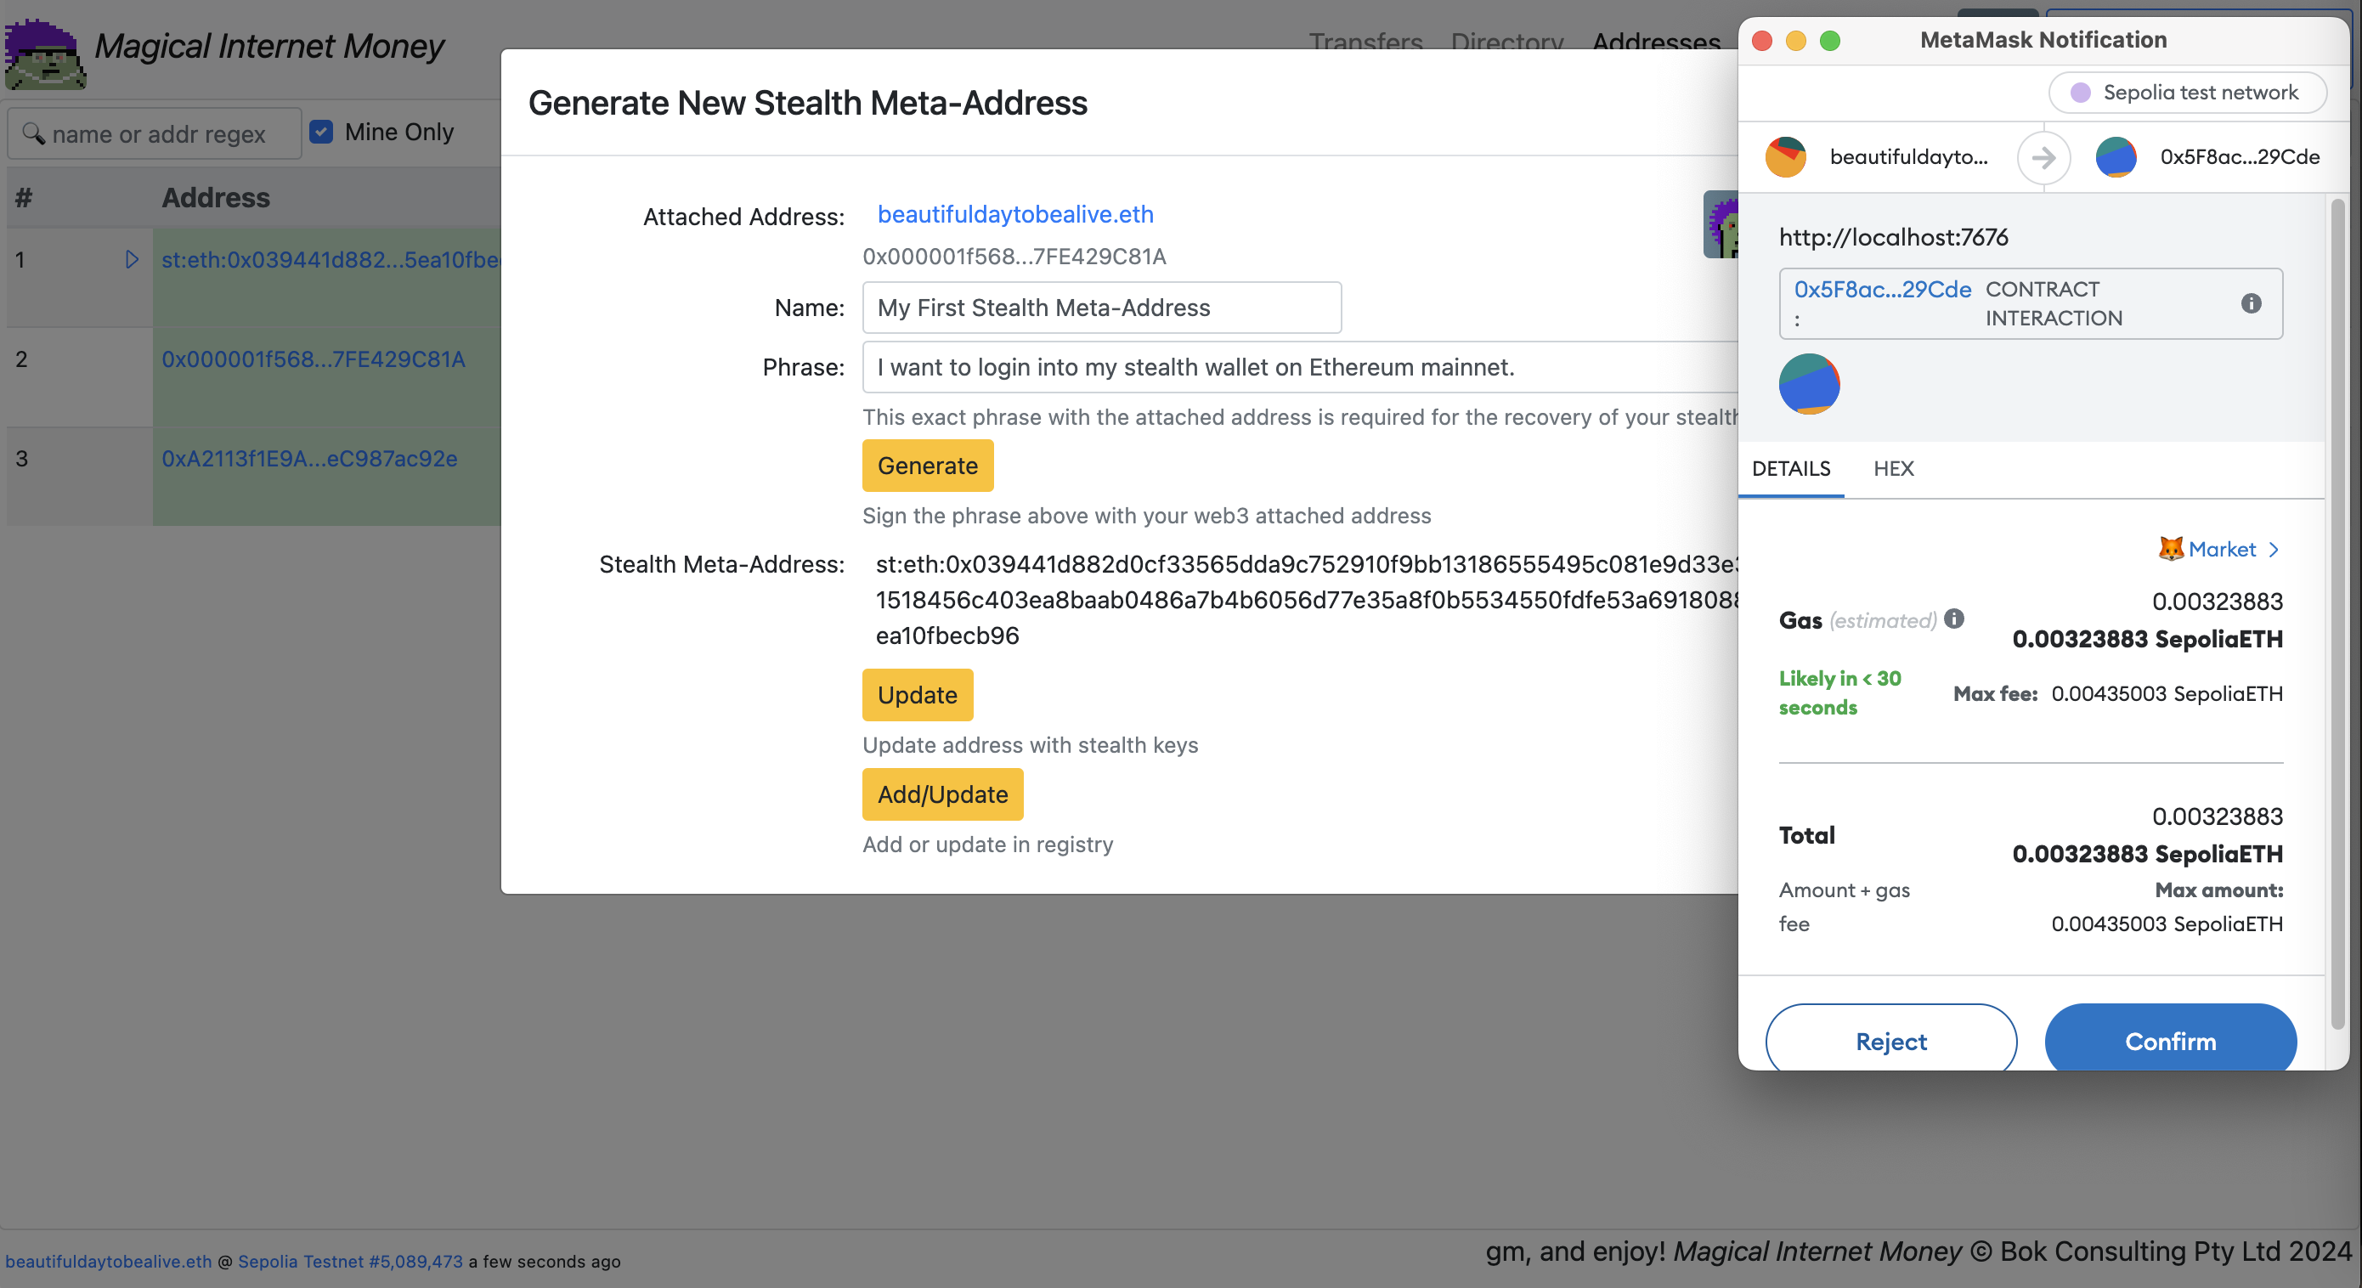The height and width of the screenshot is (1288, 2362).
Task: Click the green zoom window button in MetaMask
Action: point(1829,40)
